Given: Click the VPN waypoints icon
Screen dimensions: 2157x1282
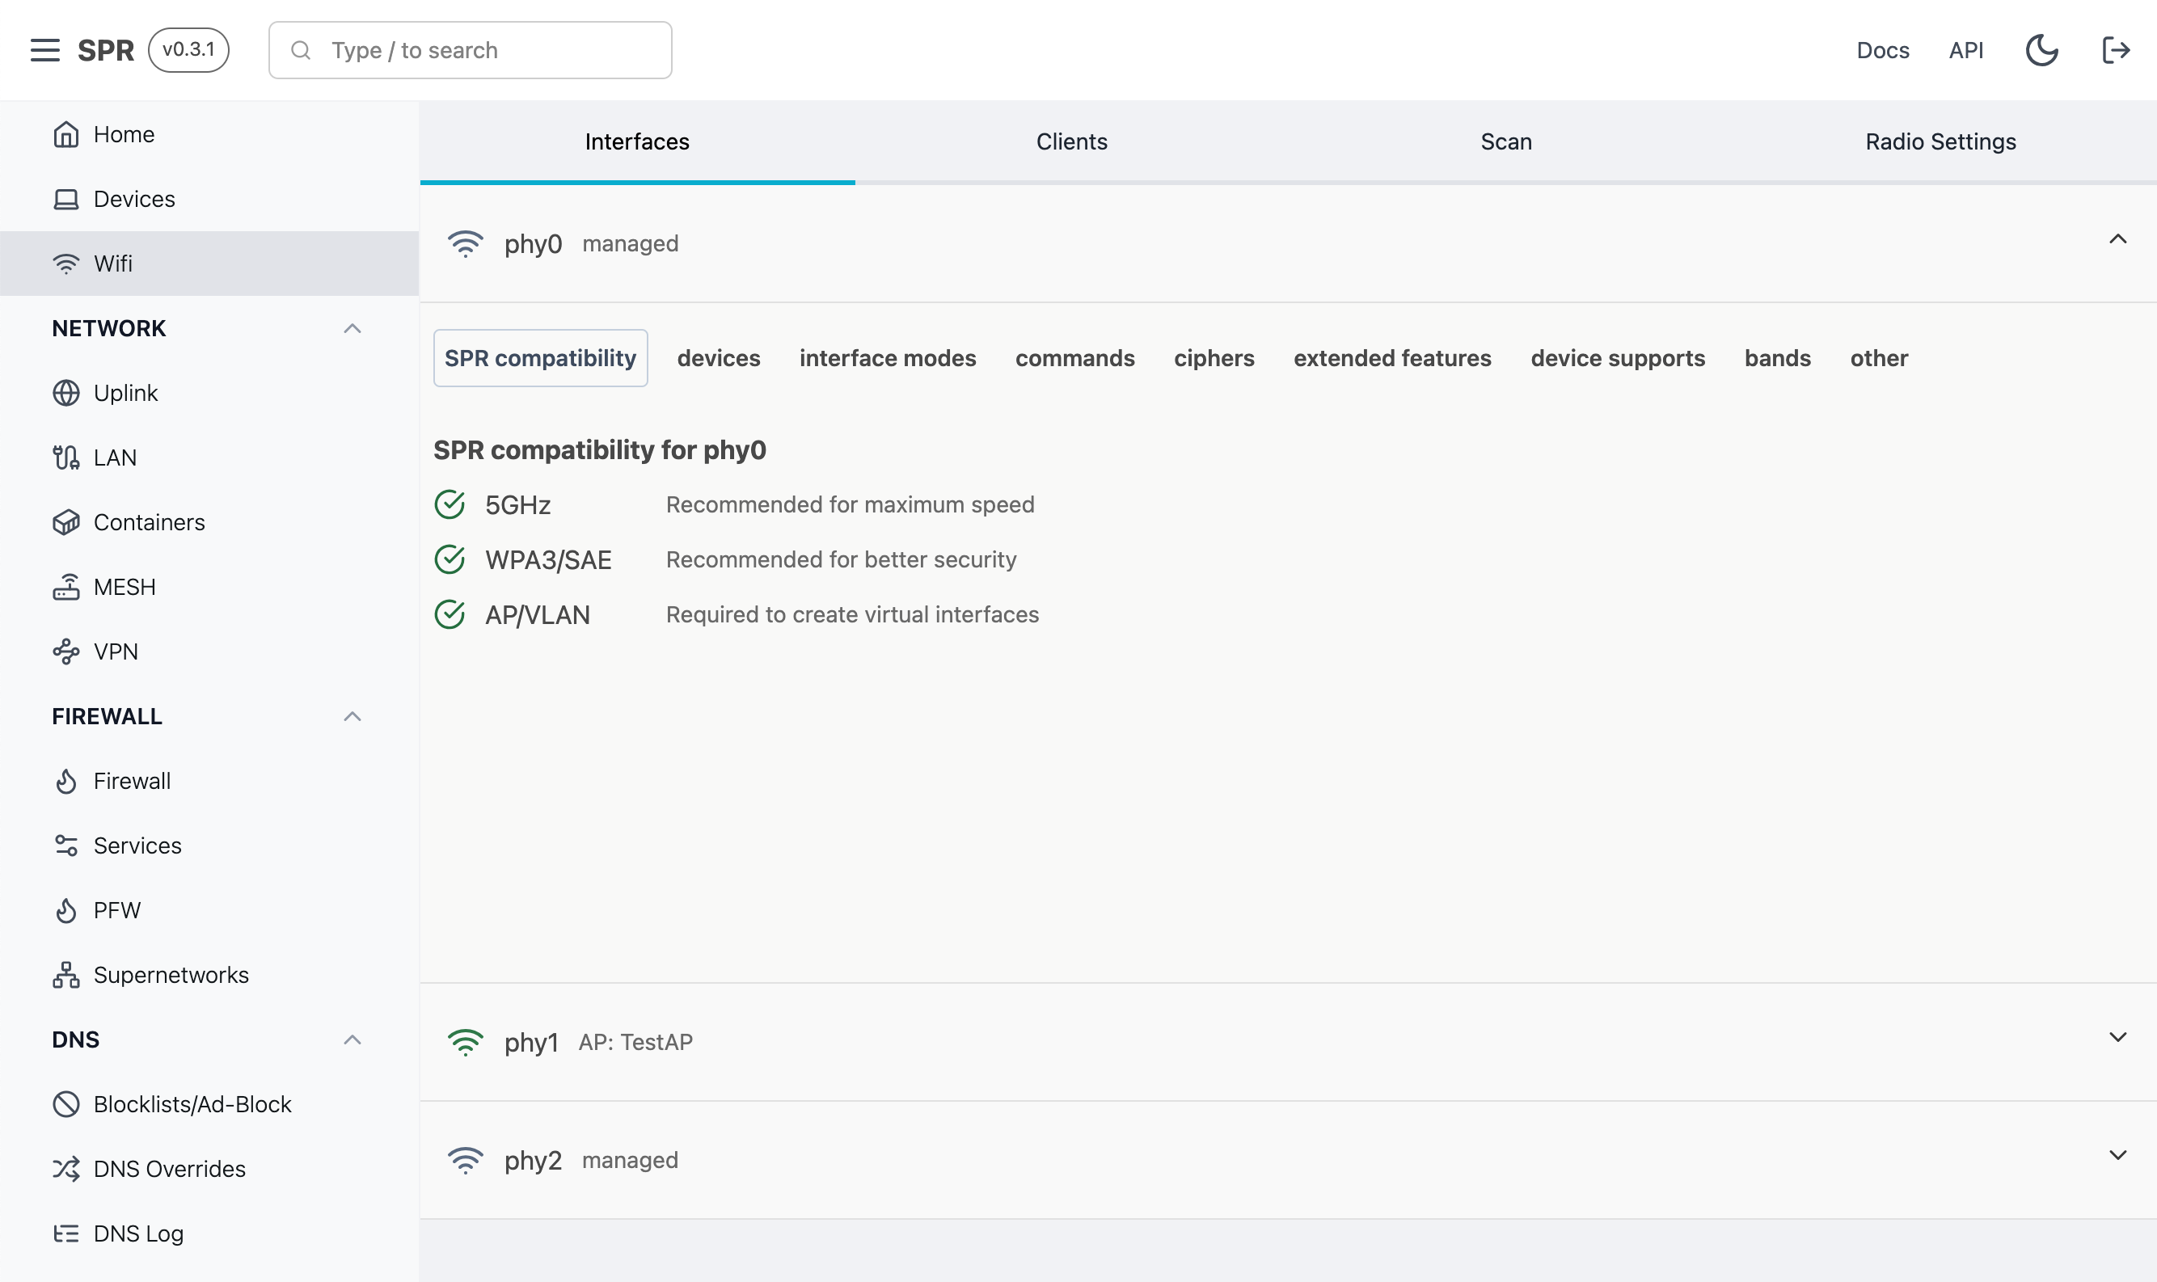Looking at the screenshot, I should (66, 652).
